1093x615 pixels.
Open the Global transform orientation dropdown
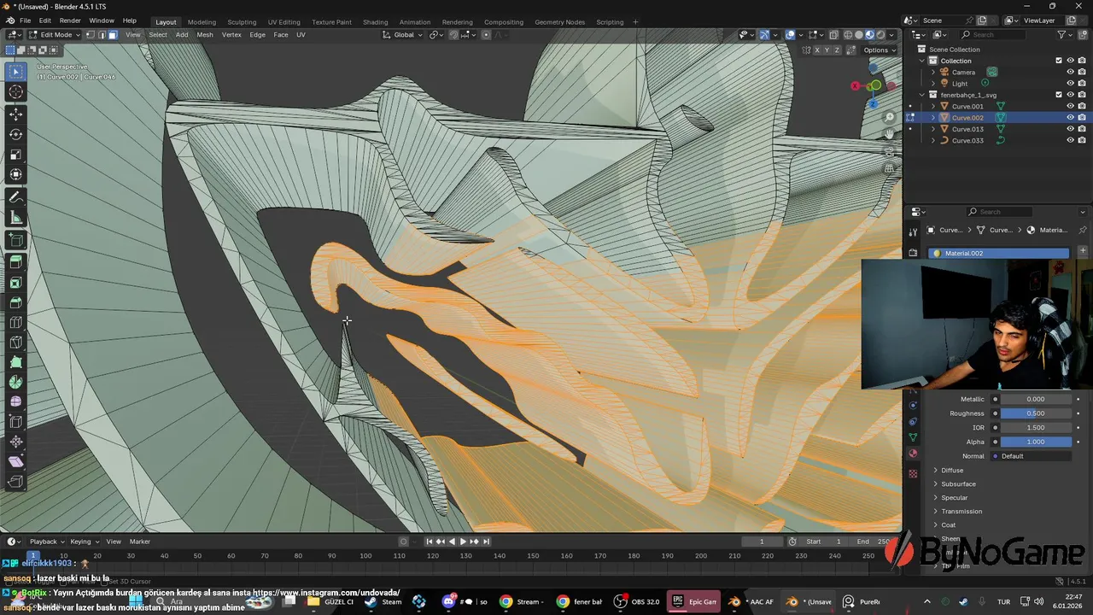[404, 35]
